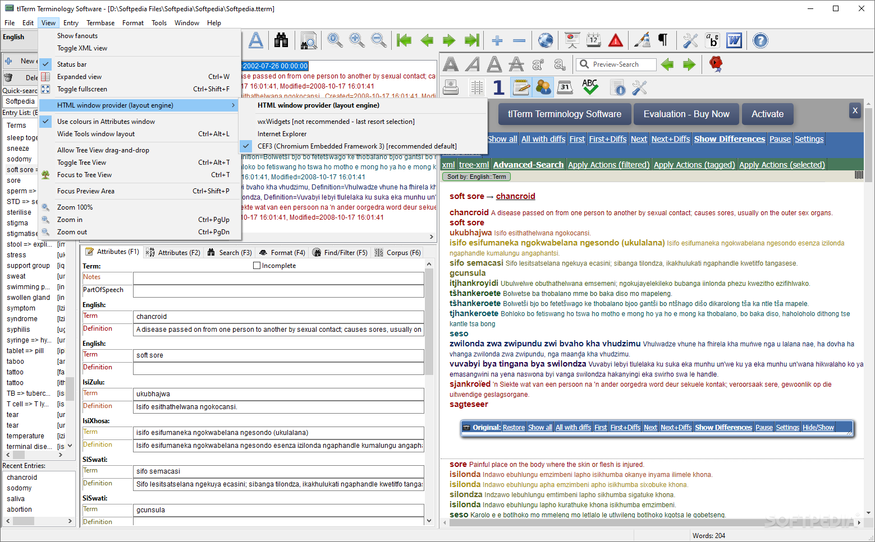Open the search-in-documents binoculars page icon
This screenshot has width=875, height=542.
309,40
